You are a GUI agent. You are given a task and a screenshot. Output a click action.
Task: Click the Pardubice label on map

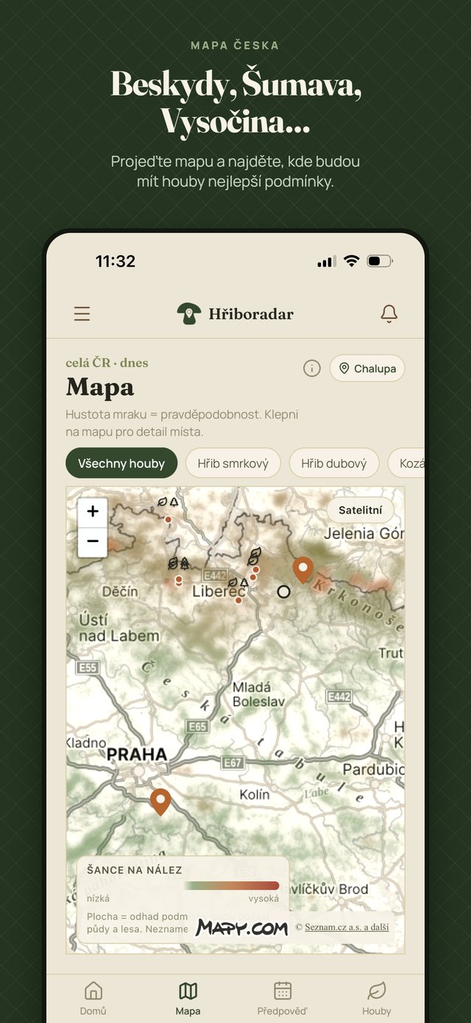point(373,769)
